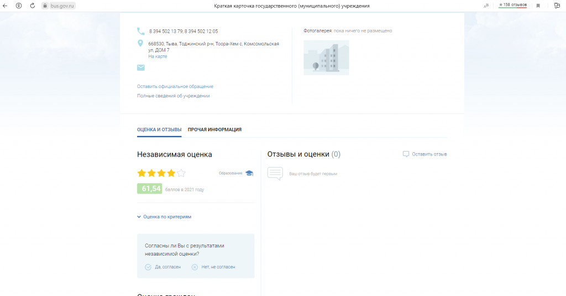Open 'Полные сведения об учреждении' link
Viewport: 566px width, 296px height.
pos(173,96)
